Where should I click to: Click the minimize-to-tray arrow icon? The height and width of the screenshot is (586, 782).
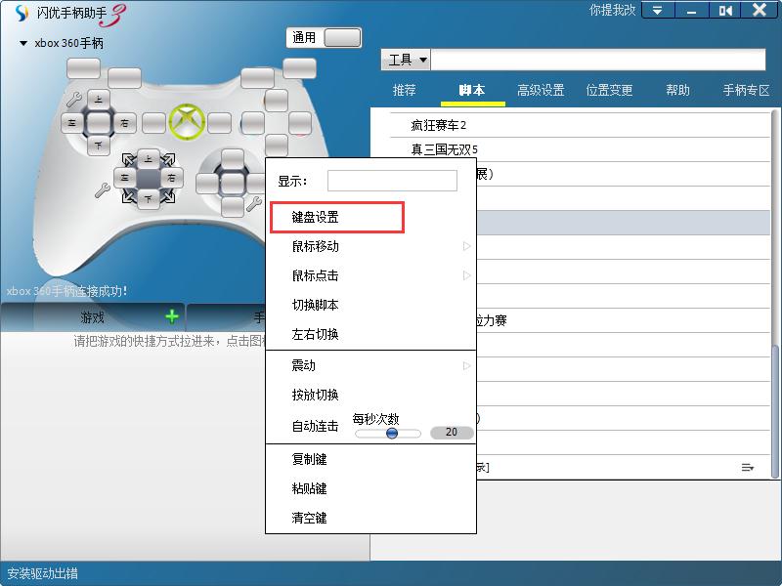point(658,11)
